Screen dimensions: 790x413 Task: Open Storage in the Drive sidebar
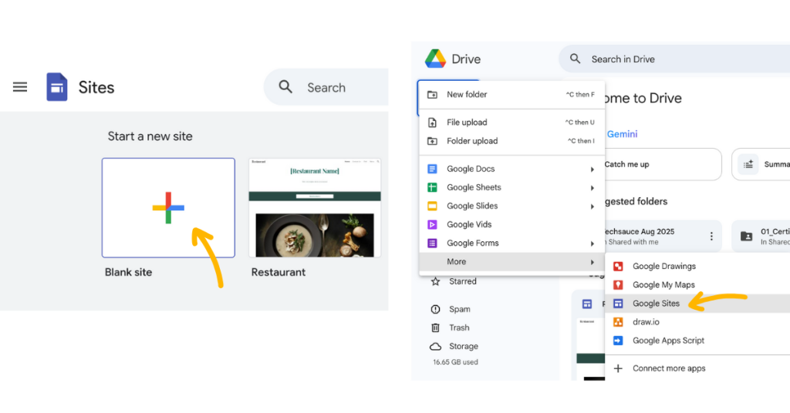[464, 346]
